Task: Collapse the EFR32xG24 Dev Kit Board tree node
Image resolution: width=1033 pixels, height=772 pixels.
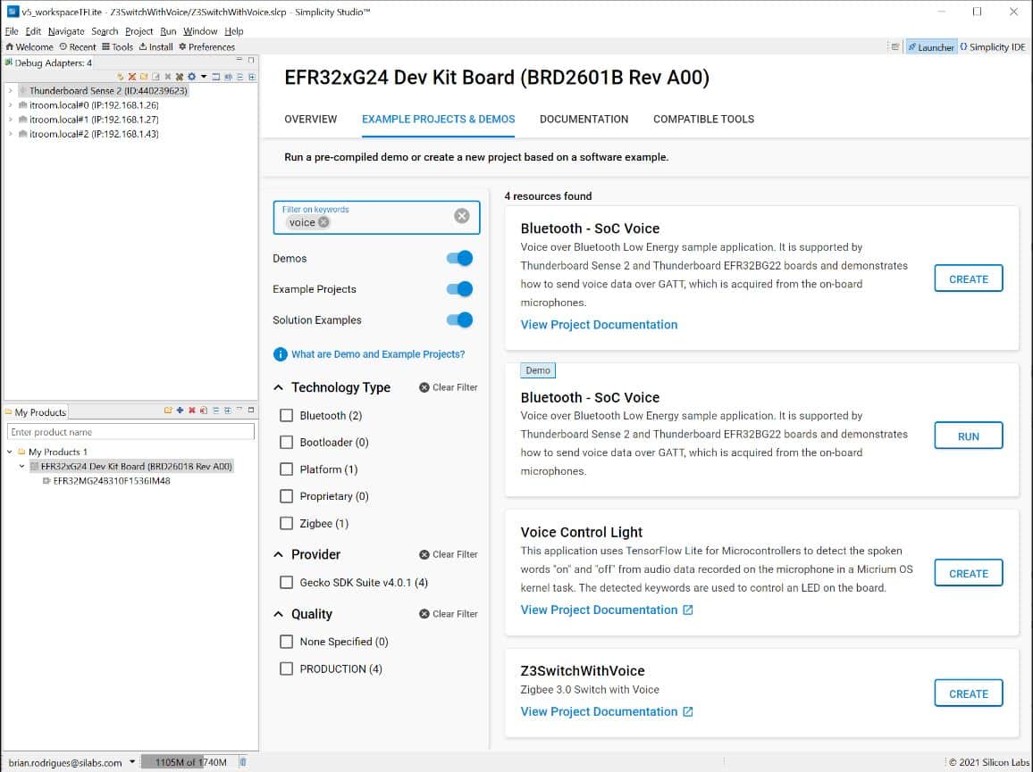Action: click(21, 467)
